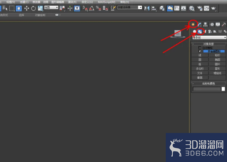Open the 图形编辑器 Graph Editors menu
This screenshot has height=162, width=227.
(x=58, y=2)
